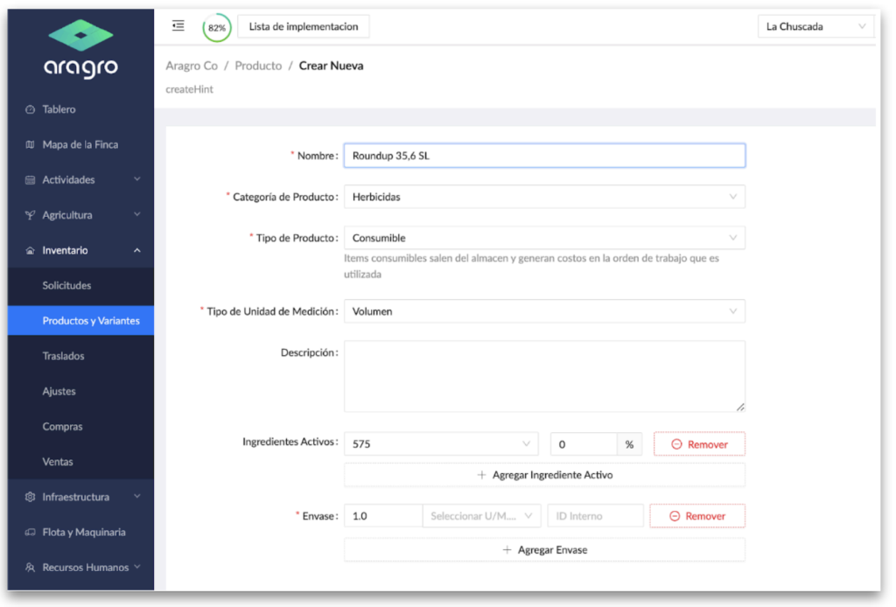Click the ID Interno input field
The image size is (896, 607).
click(x=595, y=516)
